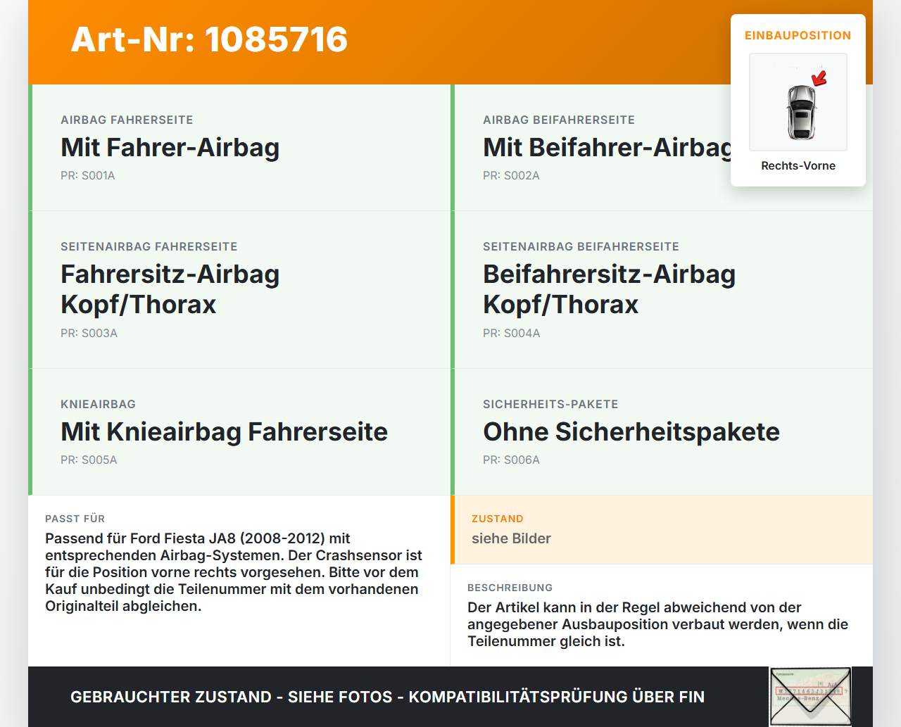Click the code "PR: S003A"
The image size is (901, 727).
click(x=89, y=333)
